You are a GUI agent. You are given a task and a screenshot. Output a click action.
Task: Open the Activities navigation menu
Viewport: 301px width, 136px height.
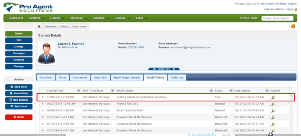coord(101,18)
